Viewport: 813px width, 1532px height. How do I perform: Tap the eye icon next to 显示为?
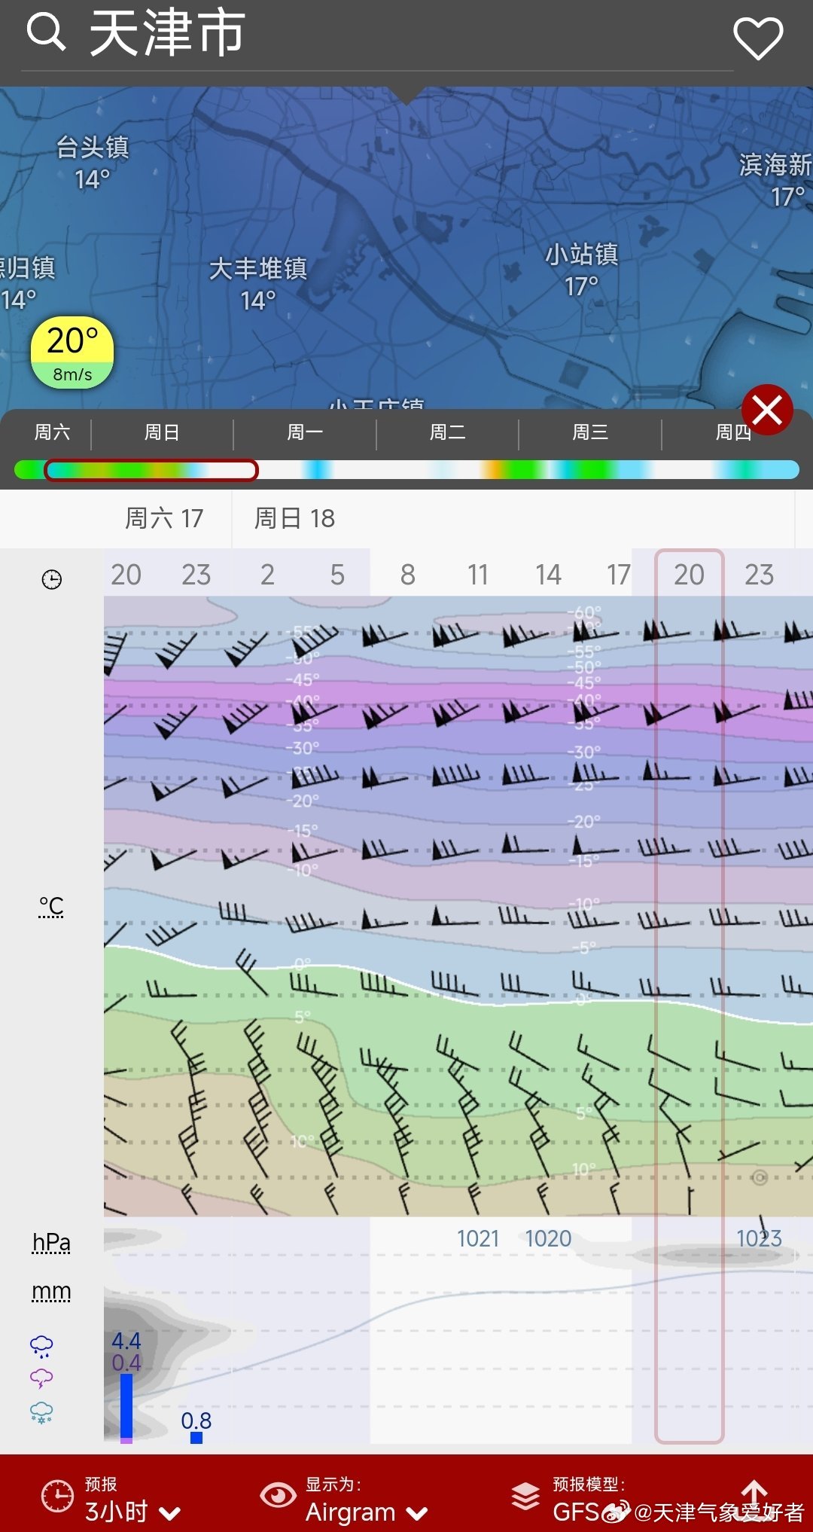point(278,1495)
